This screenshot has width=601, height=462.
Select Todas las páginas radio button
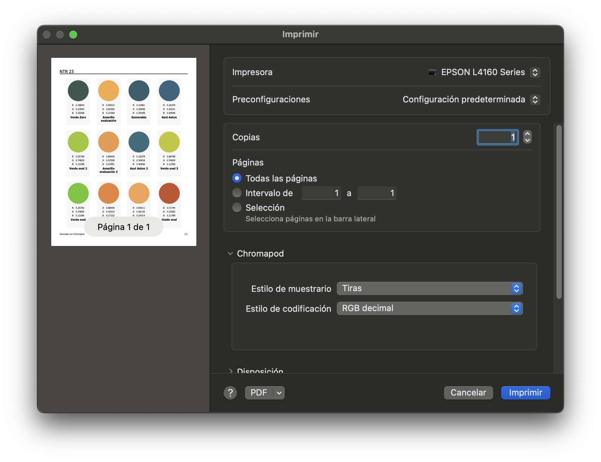(x=237, y=178)
